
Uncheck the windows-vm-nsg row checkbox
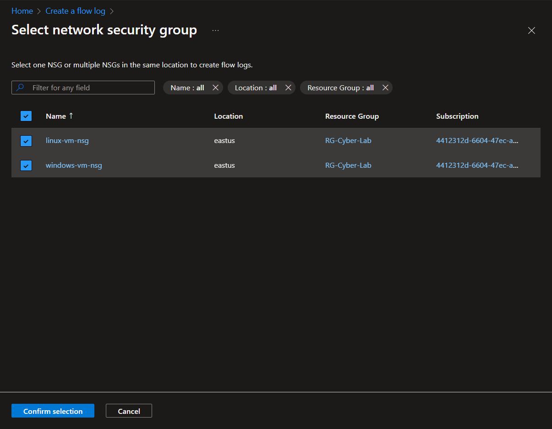point(26,165)
